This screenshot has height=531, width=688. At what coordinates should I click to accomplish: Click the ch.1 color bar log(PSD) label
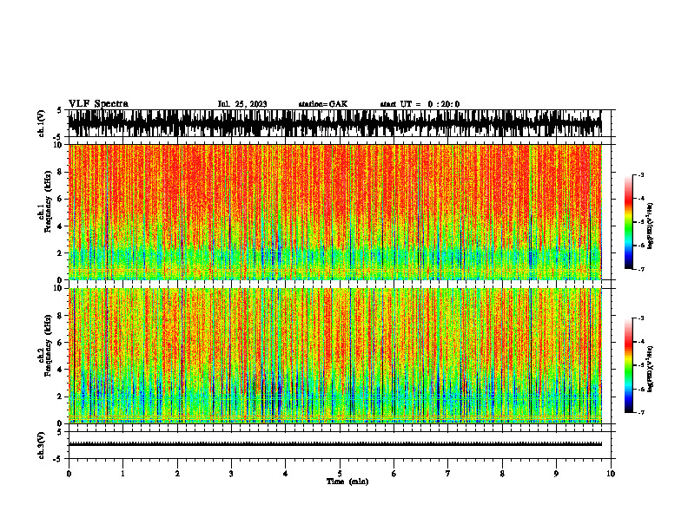(x=650, y=226)
